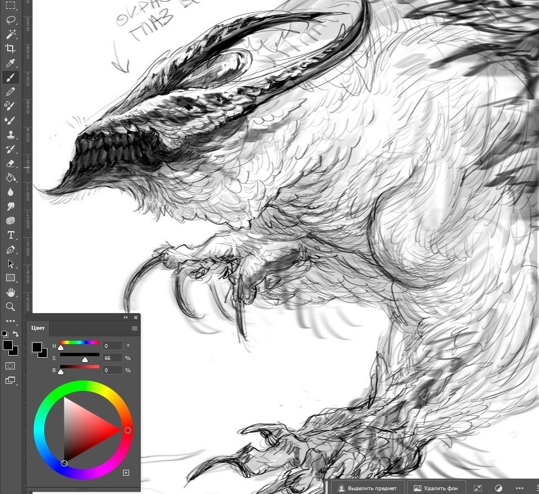
Task: Select the Rectangle shape tool
Action: pyautogui.click(x=10, y=278)
